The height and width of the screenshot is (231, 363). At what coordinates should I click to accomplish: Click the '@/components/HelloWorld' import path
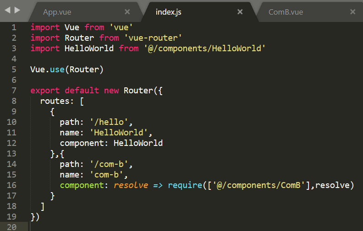[x=204, y=48]
